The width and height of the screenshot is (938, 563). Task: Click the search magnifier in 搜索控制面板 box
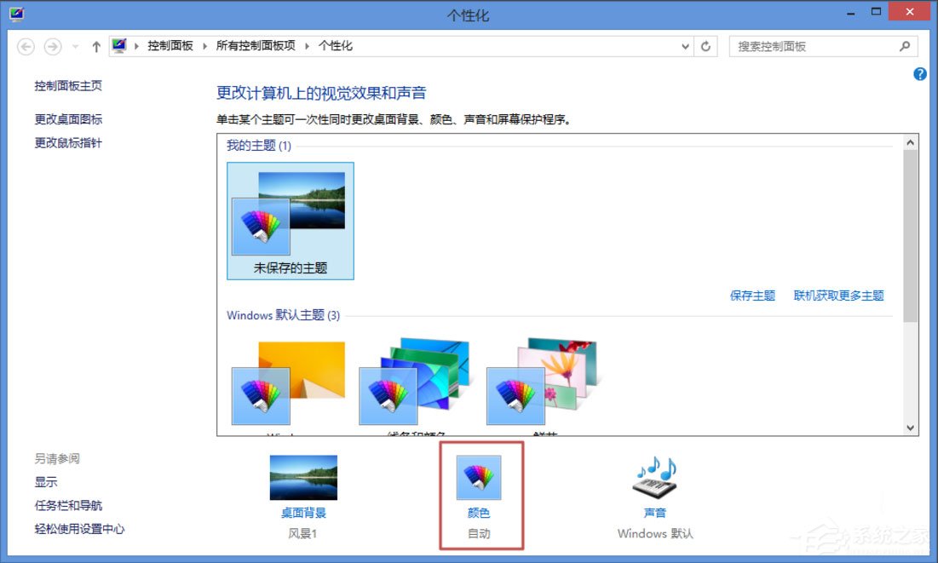click(906, 46)
